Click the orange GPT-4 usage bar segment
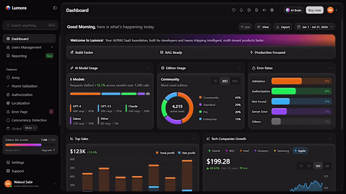346x194 pixels. [x=85, y=94]
